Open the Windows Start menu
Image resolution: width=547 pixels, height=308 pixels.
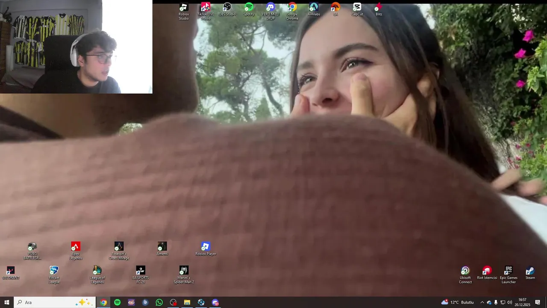click(x=7, y=302)
